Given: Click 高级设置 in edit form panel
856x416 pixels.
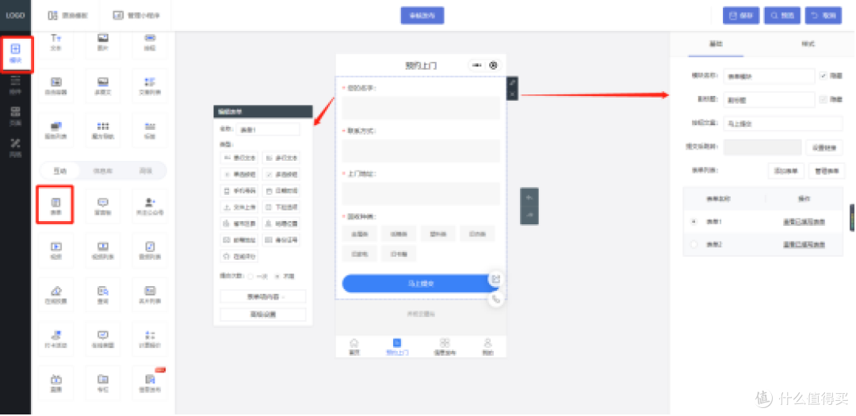Looking at the screenshot, I should (x=262, y=315).
